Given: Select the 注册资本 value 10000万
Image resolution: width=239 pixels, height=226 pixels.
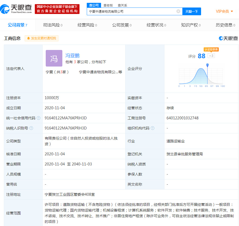Looking at the screenshot, I should (52, 98).
